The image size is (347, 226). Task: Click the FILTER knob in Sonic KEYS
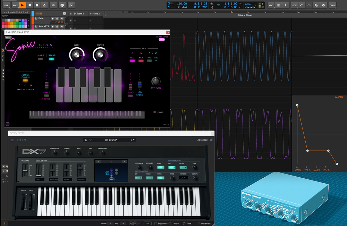click(x=100, y=55)
